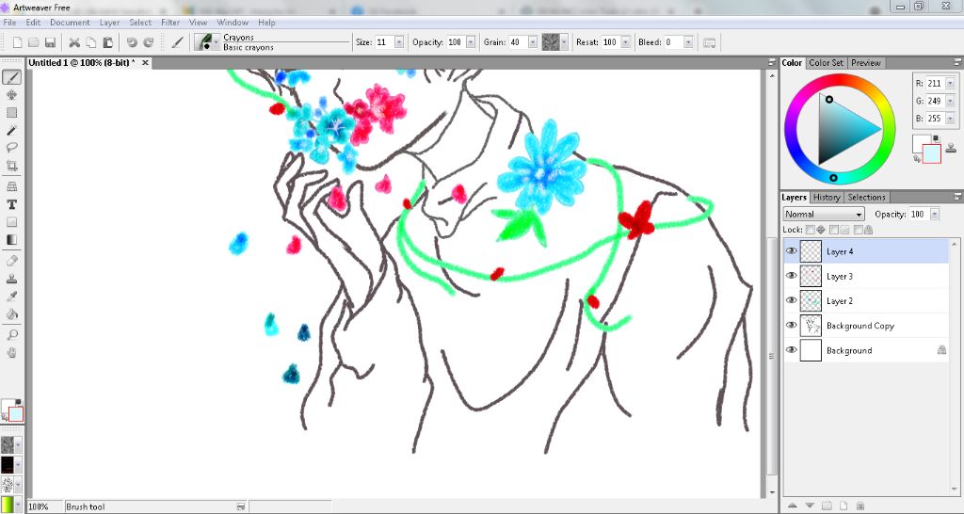This screenshot has height=514, width=964.
Task: Select the Zoom magnifier tool
Action: click(x=12, y=335)
